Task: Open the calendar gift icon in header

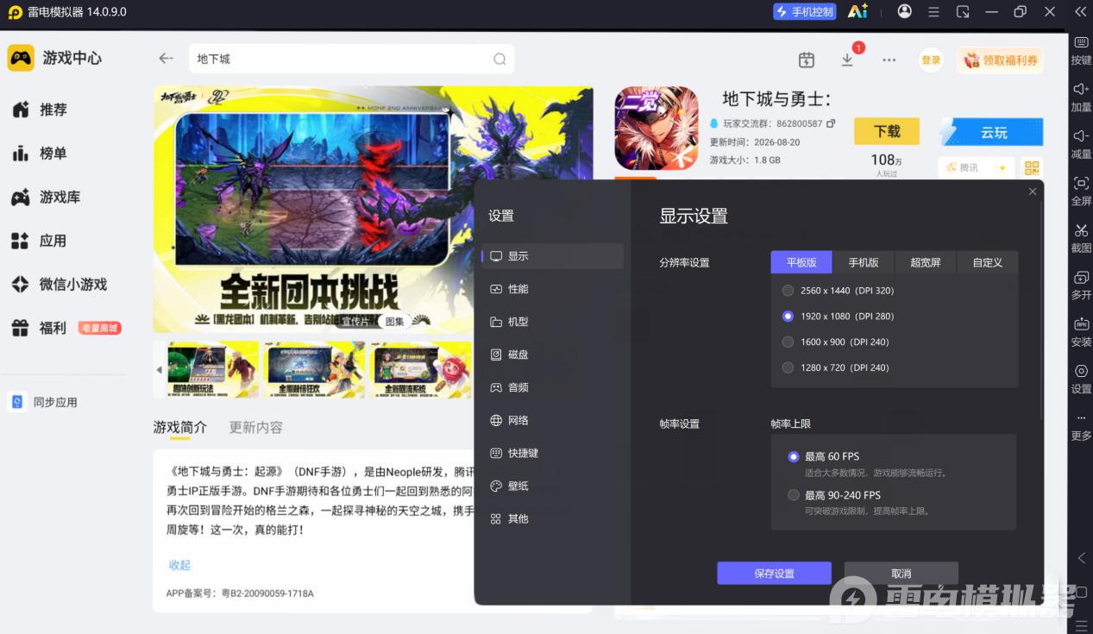Action: pyautogui.click(x=807, y=60)
